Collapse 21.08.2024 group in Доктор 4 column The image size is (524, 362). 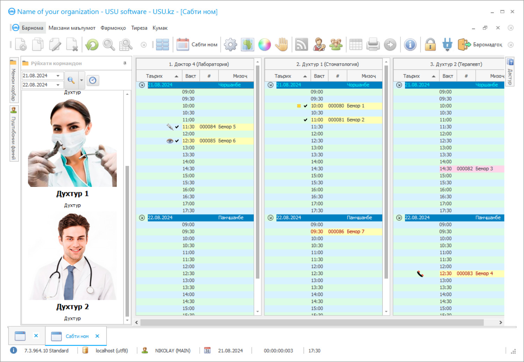coord(142,85)
